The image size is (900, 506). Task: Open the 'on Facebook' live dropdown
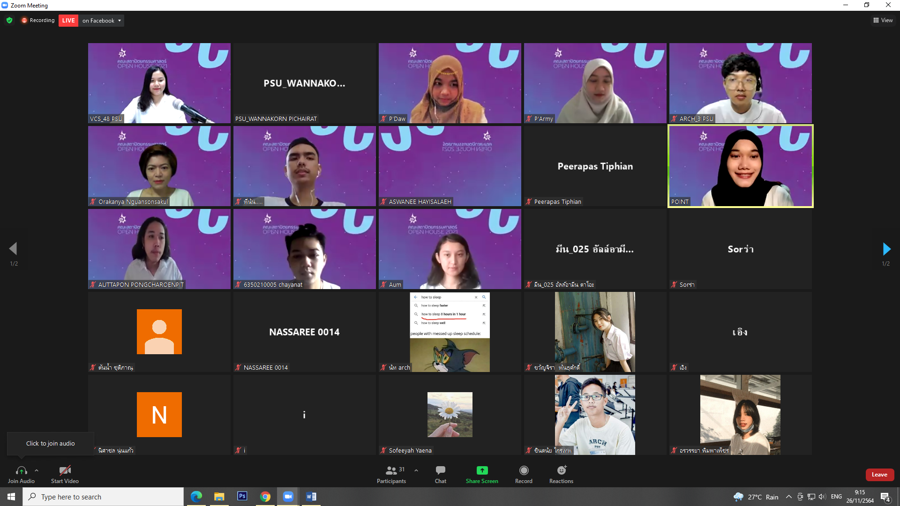(x=102, y=21)
